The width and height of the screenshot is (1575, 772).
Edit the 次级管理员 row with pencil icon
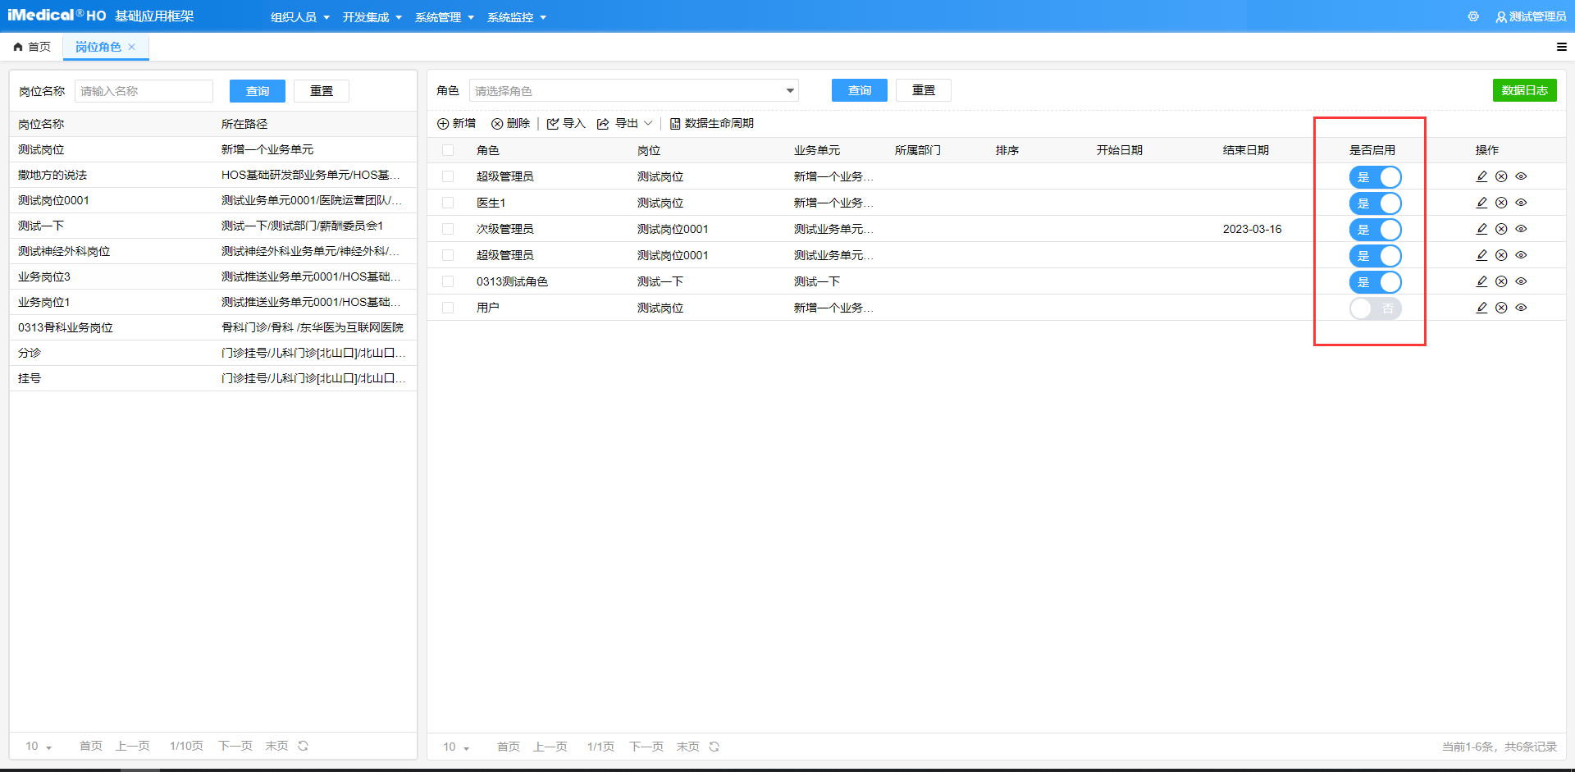[x=1481, y=229]
